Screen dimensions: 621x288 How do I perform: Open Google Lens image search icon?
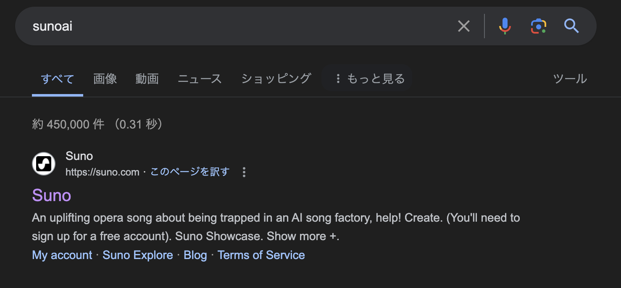tap(538, 26)
